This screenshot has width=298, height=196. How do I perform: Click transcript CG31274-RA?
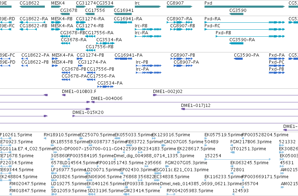81,22
